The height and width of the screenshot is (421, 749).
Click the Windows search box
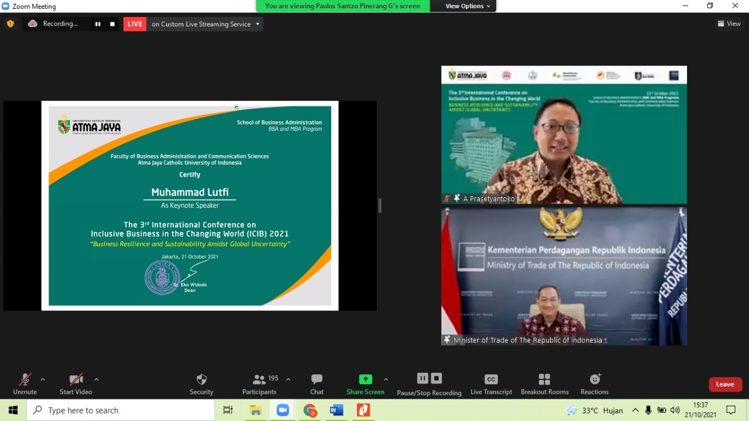[x=121, y=410]
